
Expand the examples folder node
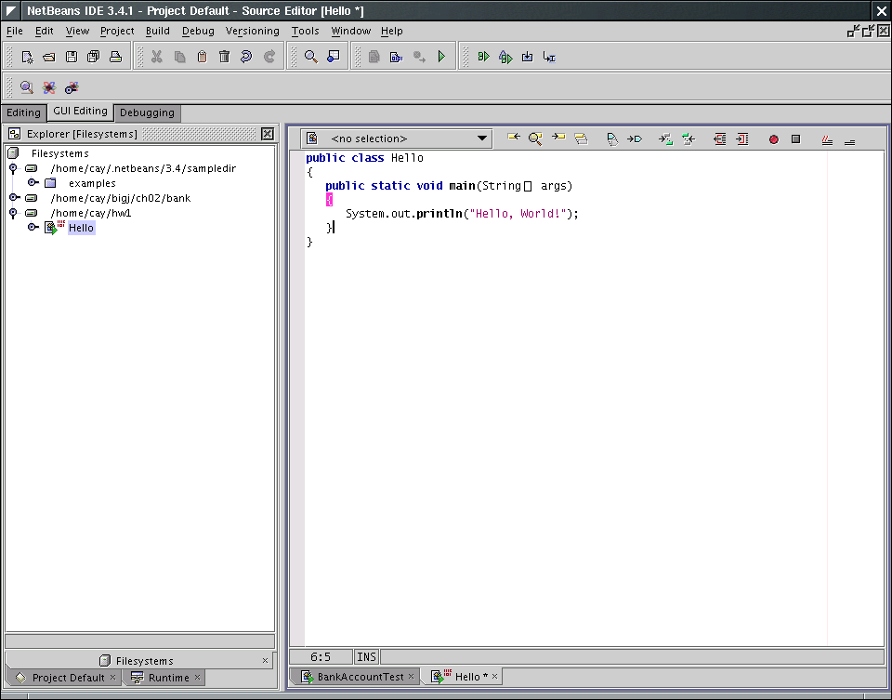coord(33,183)
